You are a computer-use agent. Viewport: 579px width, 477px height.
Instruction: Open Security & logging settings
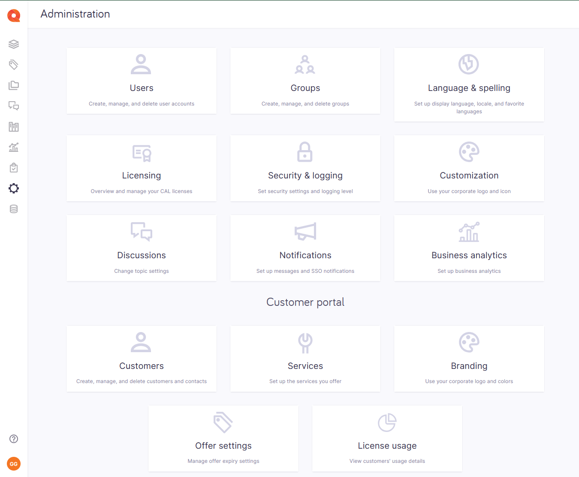pyautogui.click(x=305, y=168)
